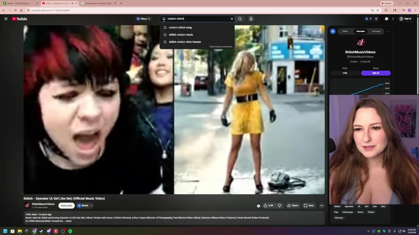Expand description with '...more'
The width and height of the screenshot is (419, 235).
[68, 221]
